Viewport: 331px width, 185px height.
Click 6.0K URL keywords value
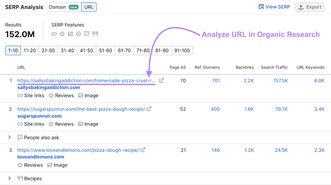coord(320,81)
